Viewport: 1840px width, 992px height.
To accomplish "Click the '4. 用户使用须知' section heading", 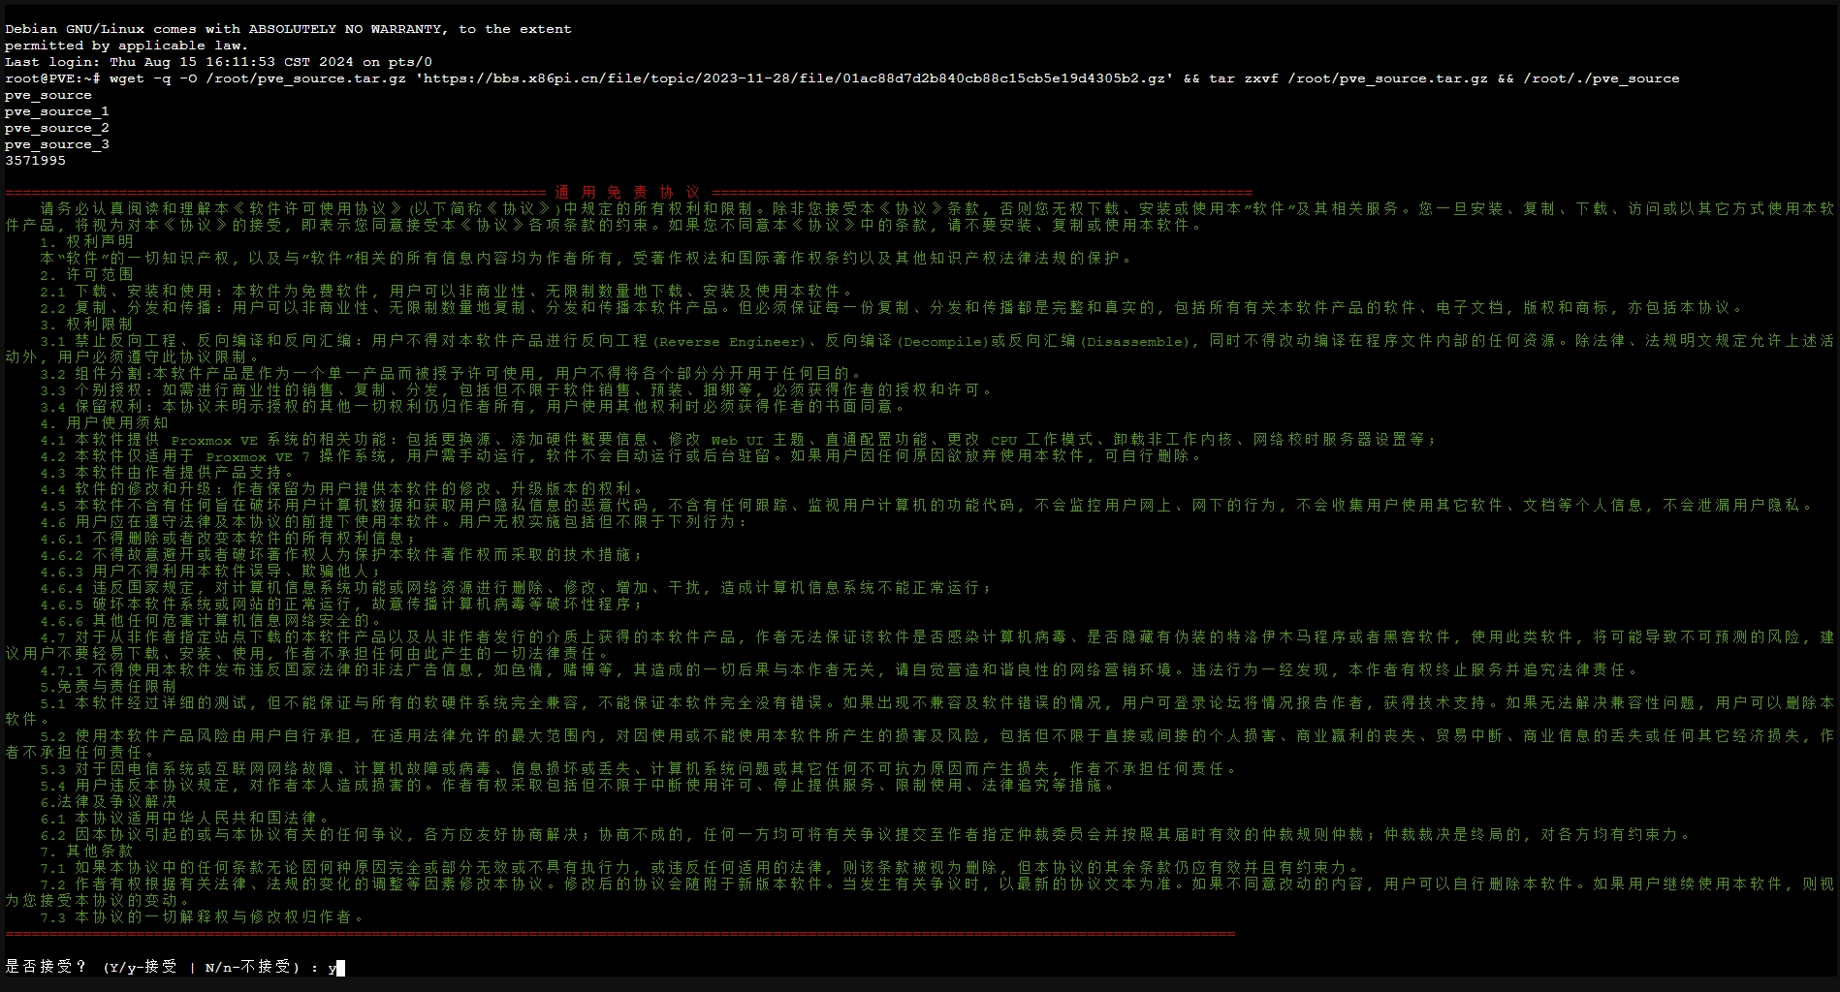I will [x=104, y=423].
